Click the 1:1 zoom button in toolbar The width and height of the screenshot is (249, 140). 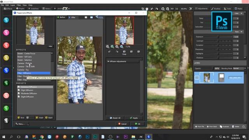(177, 9)
